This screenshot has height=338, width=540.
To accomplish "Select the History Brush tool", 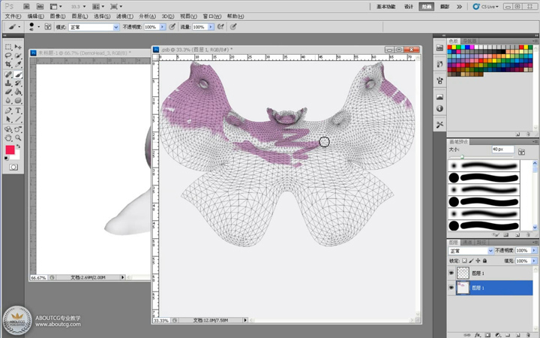I will pyautogui.click(x=18, y=83).
